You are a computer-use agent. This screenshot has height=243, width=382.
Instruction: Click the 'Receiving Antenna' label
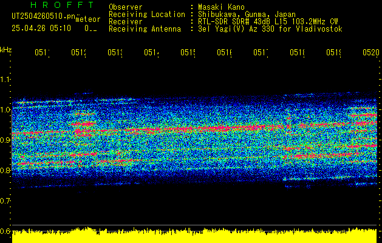pyautogui.click(x=145, y=29)
